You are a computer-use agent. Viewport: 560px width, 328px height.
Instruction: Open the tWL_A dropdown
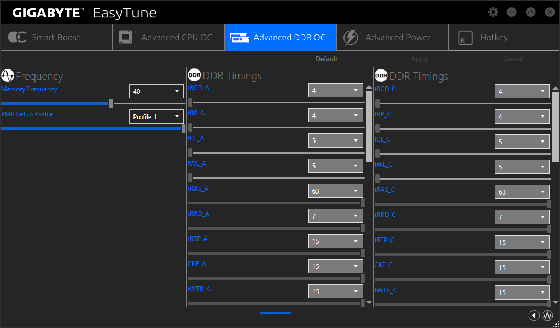pyautogui.click(x=336, y=166)
